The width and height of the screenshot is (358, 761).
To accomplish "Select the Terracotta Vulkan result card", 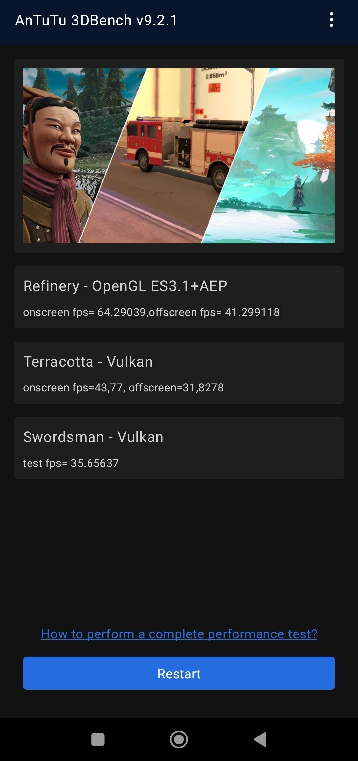I will point(179,373).
